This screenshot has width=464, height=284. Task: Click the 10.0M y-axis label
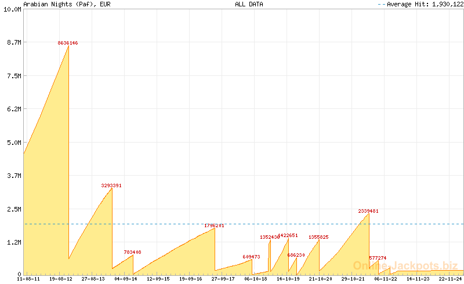tap(12, 10)
